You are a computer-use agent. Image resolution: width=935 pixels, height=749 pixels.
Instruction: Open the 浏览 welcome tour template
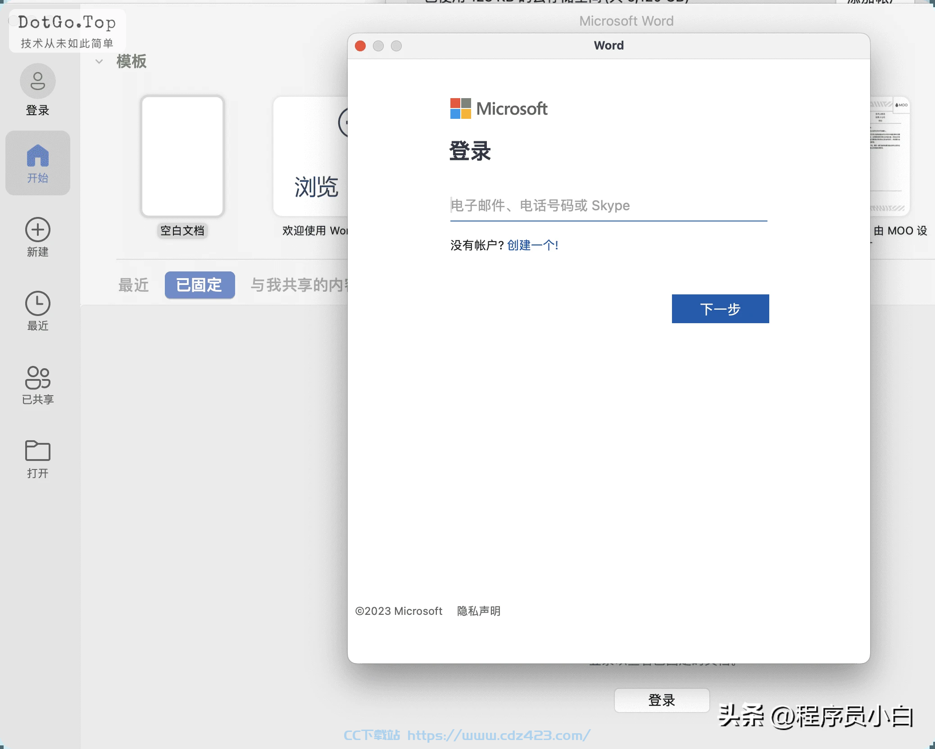pos(311,157)
